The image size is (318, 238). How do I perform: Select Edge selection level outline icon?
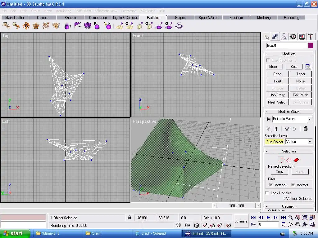(x=289, y=160)
